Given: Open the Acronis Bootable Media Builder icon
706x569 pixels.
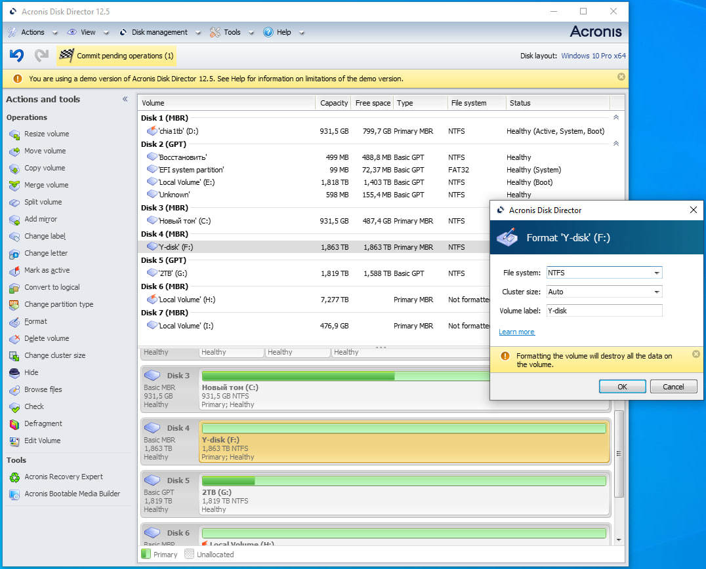Looking at the screenshot, I should tap(14, 494).
